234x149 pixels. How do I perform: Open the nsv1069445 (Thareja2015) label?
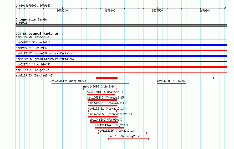click(x=106, y=97)
